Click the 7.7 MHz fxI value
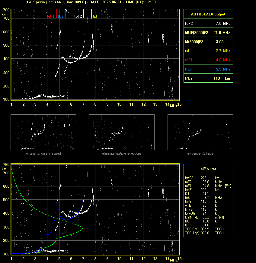This screenshot has height=263, width=256. click(x=223, y=51)
